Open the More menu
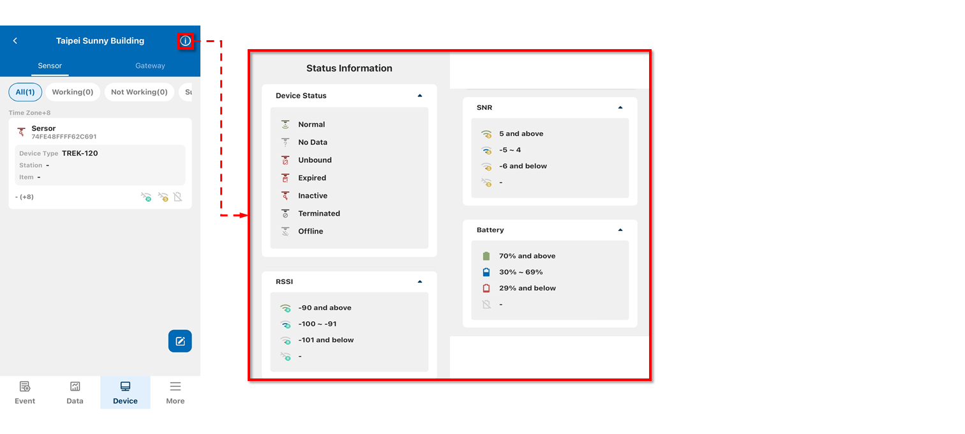The height and width of the screenshot is (434, 965). point(175,393)
